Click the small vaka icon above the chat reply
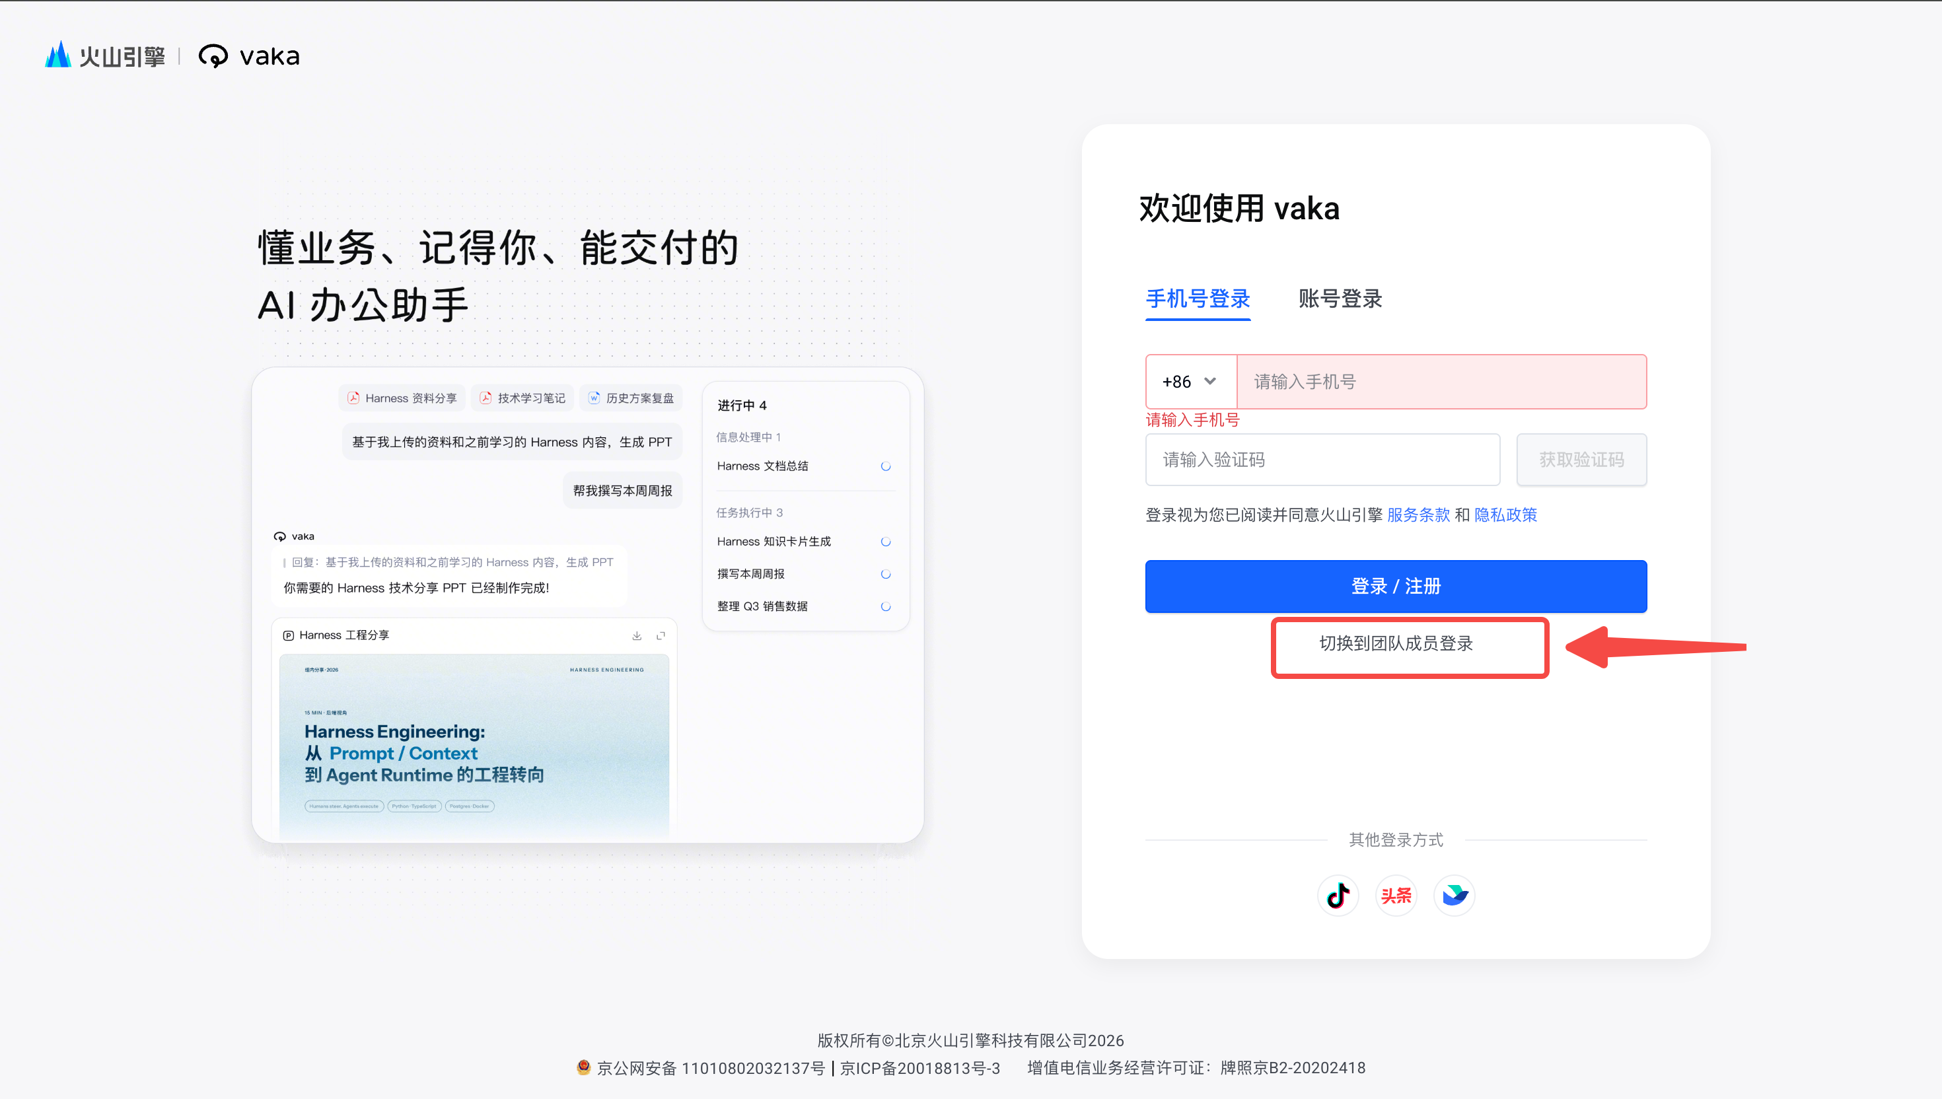Image resolution: width=1942 pixels, height=1099 pixels. (x=280, y=537)
